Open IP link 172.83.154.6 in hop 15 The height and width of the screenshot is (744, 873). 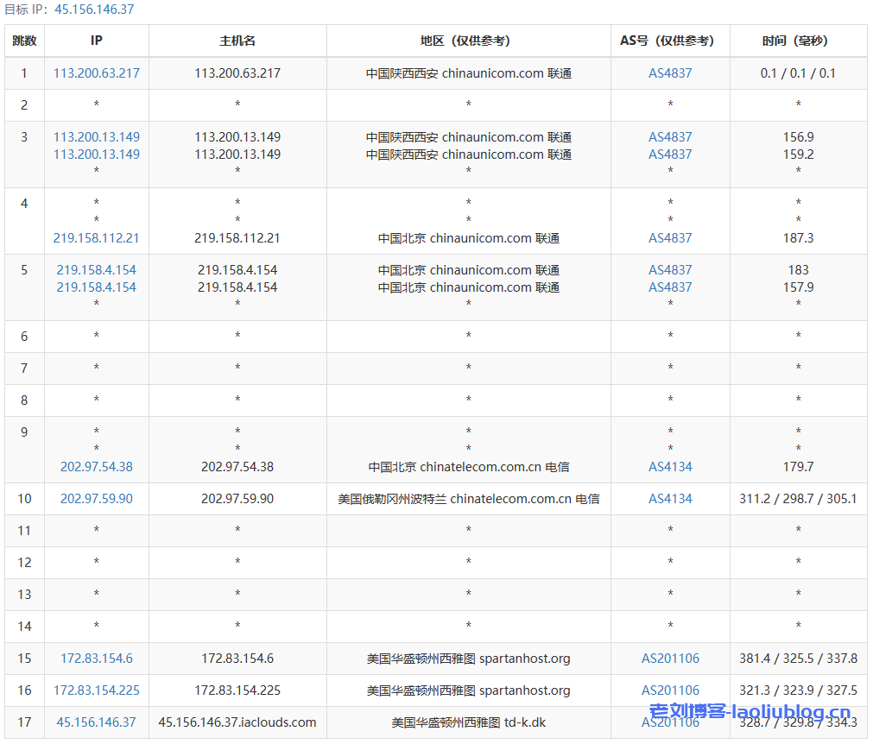click(96, 659)
